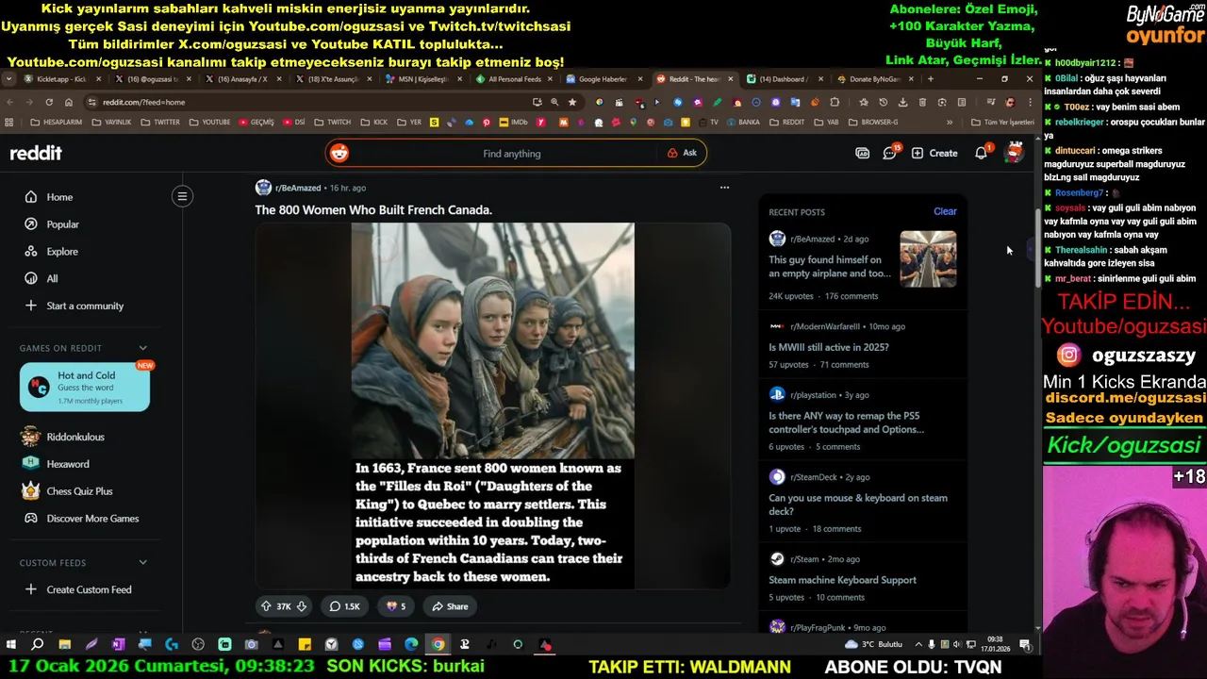Screen dimensions: 1207x679
Task: Click the Reddit logo
Action: coord(36,153)
